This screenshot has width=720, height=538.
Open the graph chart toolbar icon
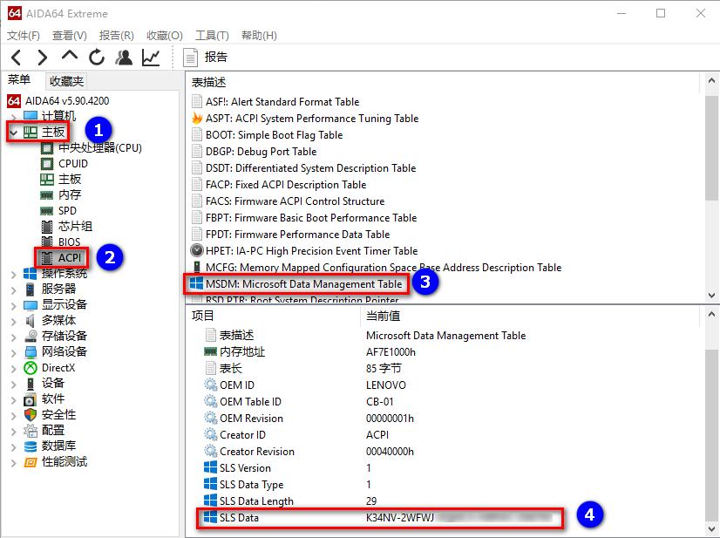click(x=151, y=58)
